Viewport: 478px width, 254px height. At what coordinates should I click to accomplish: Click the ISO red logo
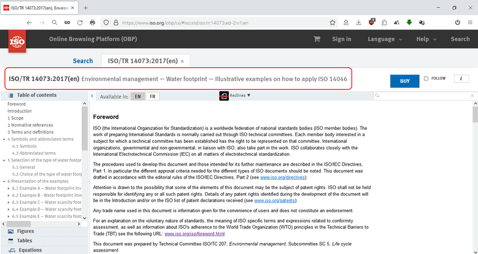(17, 42)
